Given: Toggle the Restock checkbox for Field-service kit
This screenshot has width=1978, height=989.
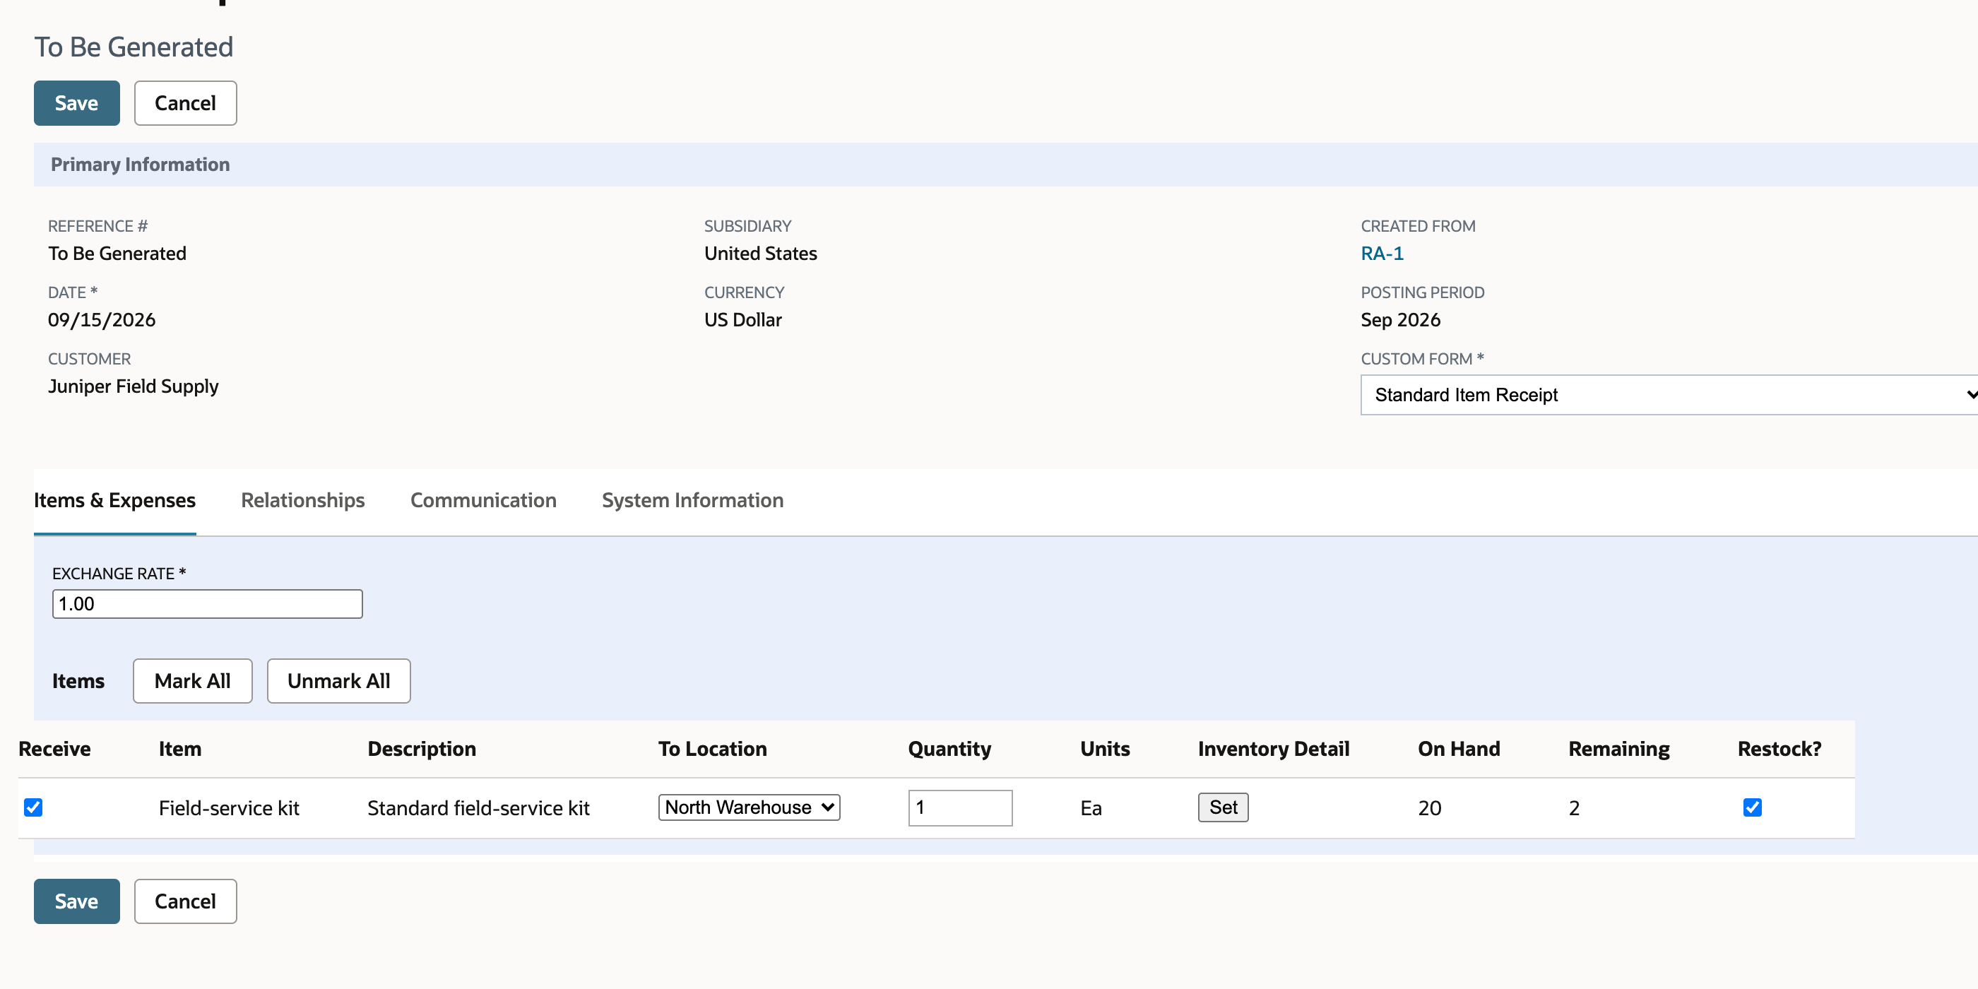Looking at the screenshot, I should pyautogui.click(x=1751, y=807).
